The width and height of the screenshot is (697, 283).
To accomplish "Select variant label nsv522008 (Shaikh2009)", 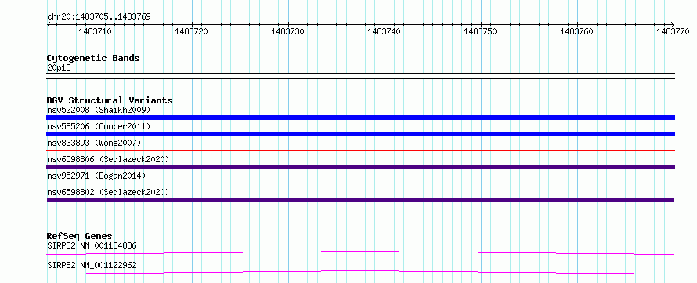I will (99, 110).
